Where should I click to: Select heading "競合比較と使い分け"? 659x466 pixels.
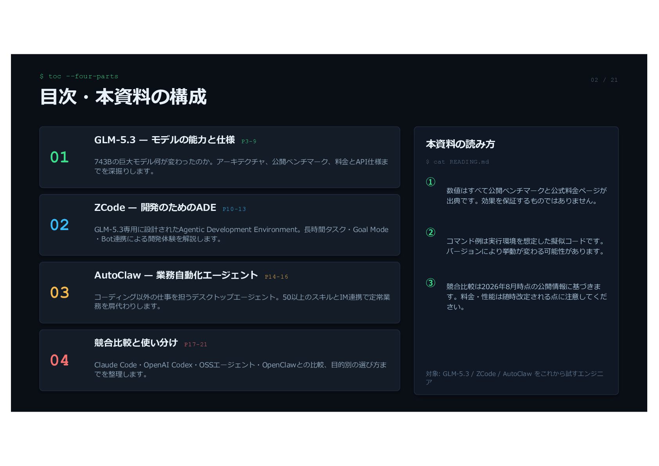coord(136,343)
